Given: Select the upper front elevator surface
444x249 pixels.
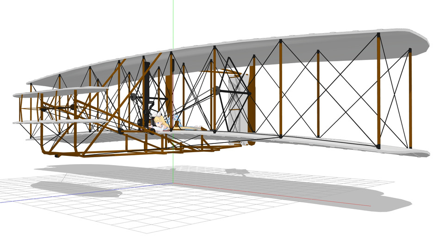Looking at the screenshot, I should click(60, 92).
